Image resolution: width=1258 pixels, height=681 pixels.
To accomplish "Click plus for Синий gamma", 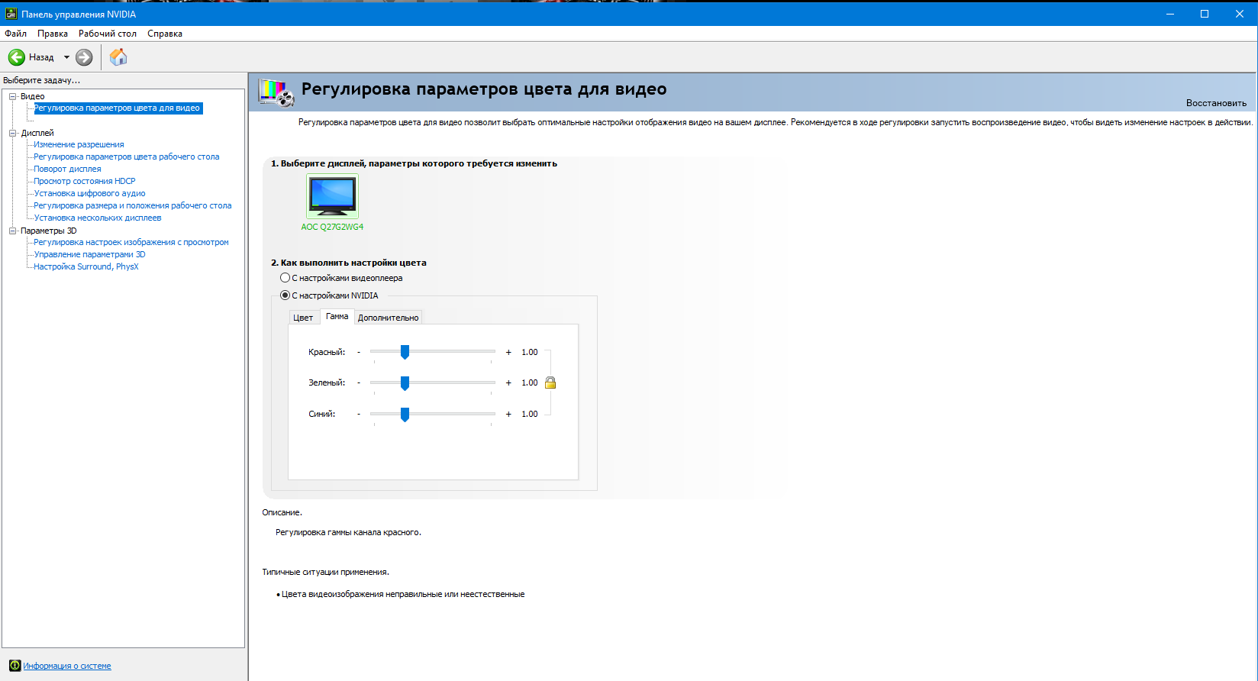I will click(508, 414).
